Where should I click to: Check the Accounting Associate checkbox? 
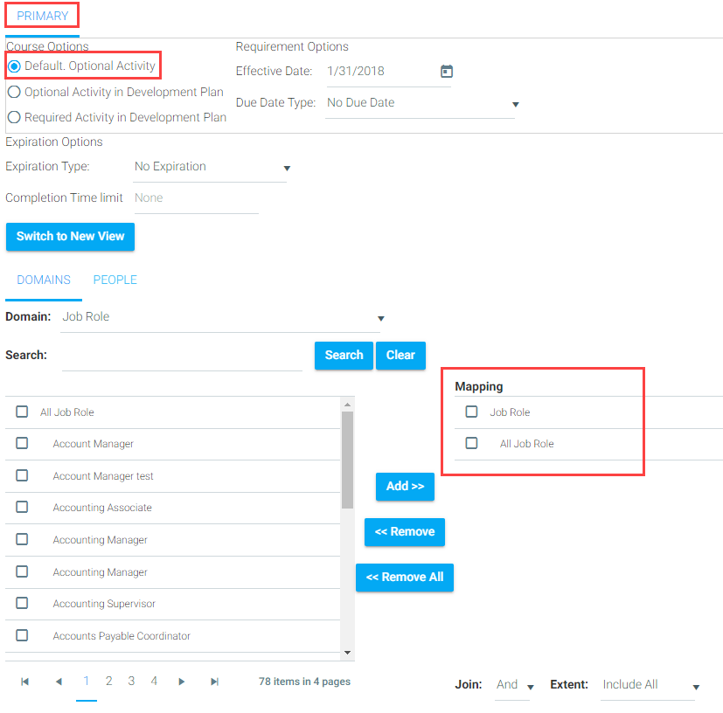(x=22, y=507)
